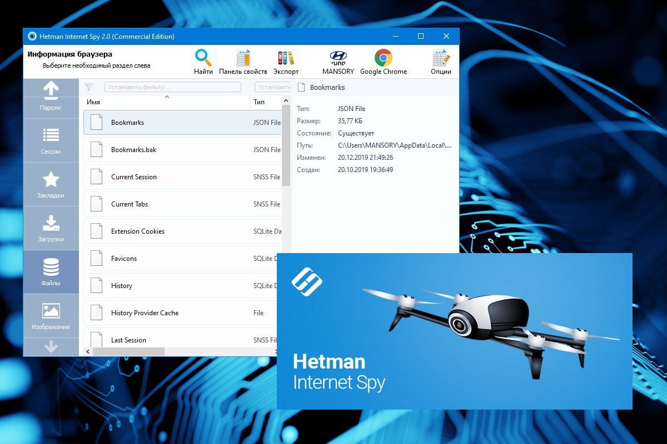Maximize the Hetman Internet Spy window
Screen dimensions: 667x444
click(421, 37)
